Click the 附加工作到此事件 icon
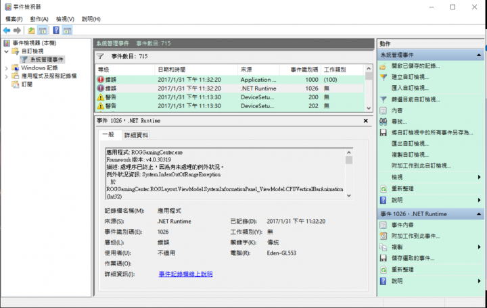This screenshot has width=487, height=308. 384,236
